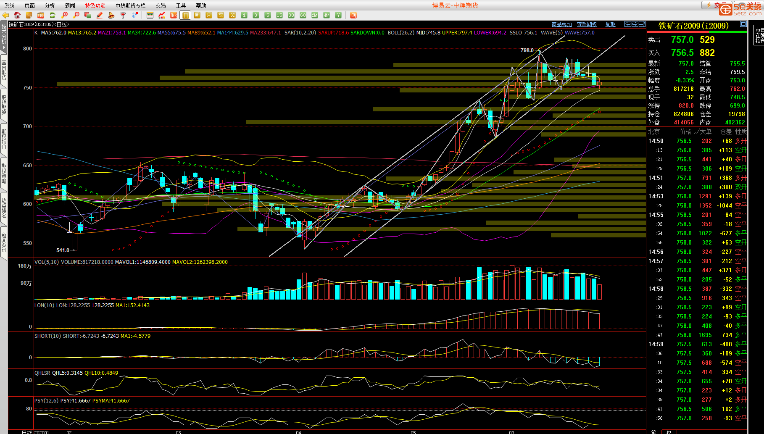Switch to 期权报价 sidebar tab
764x434 pixels.
point(4,139)
